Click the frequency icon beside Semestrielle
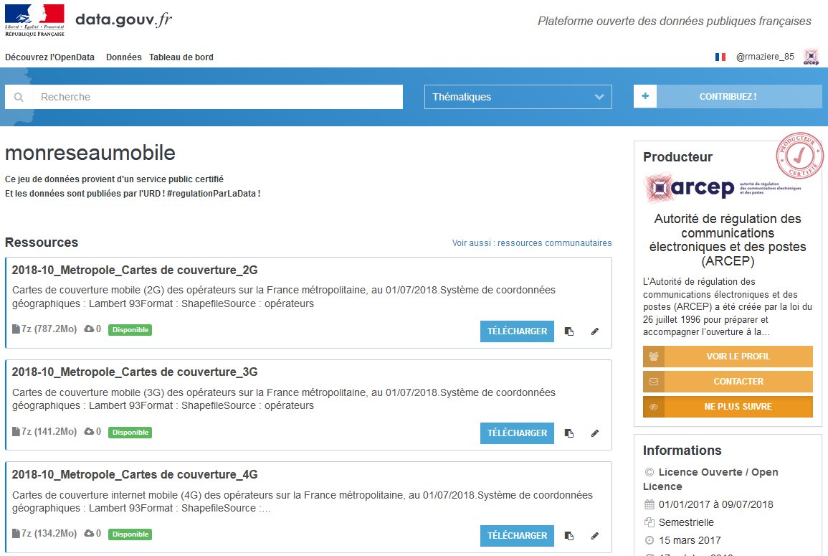The width and height of the screenshot is (828, 556). [x=649, y=522]
